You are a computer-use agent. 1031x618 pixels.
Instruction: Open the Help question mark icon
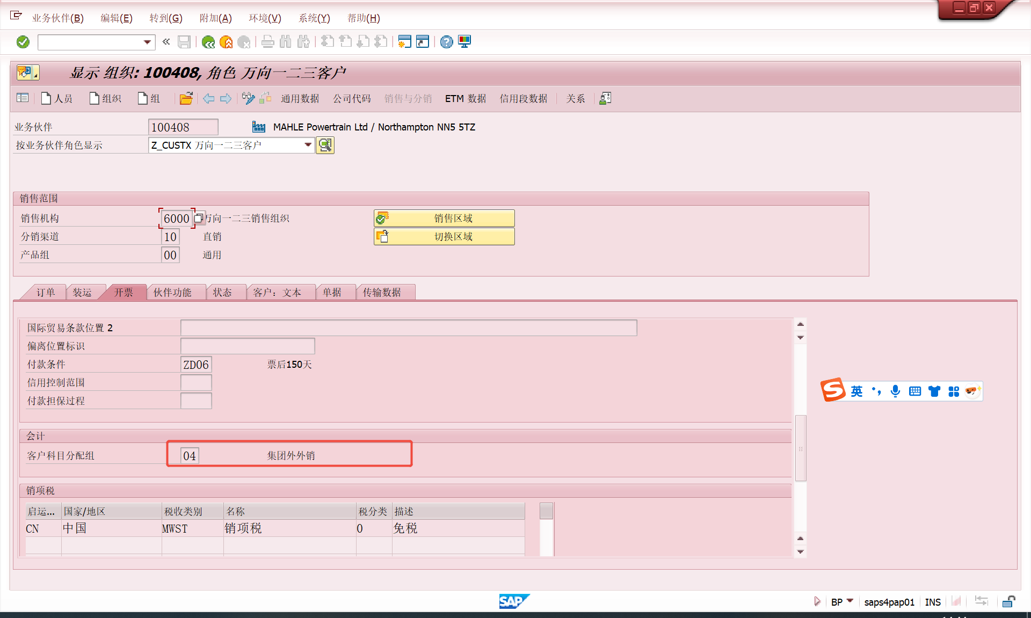[446, 42]
